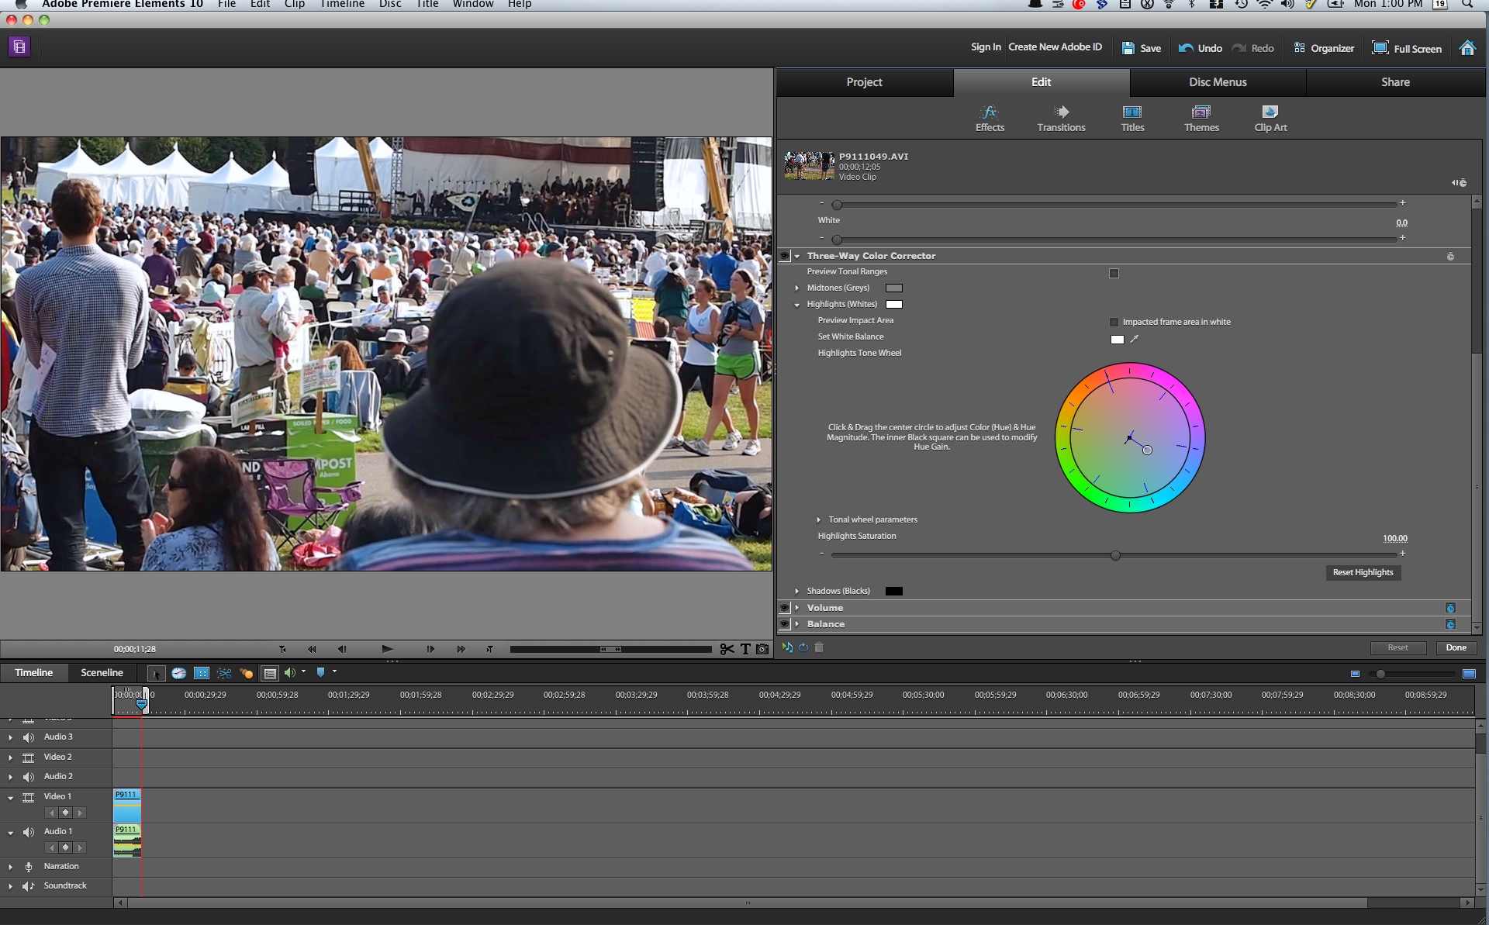The height and width of the screenshot is (925, 1489).
Task: Toggle Three-Way Color Corrector effect visibility
Action: tap(785, 256)
